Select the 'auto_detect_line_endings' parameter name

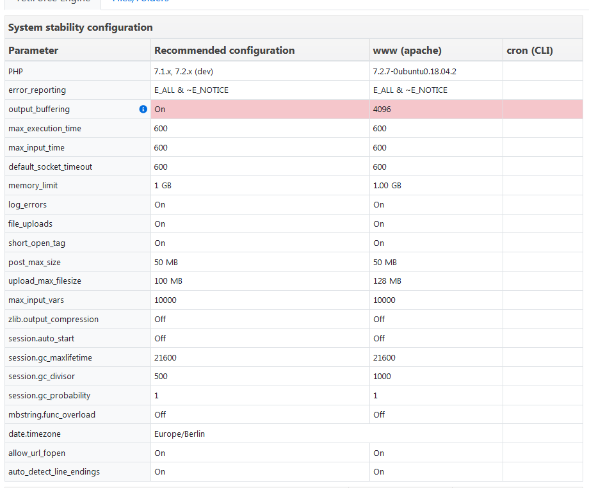click(54, 472)
